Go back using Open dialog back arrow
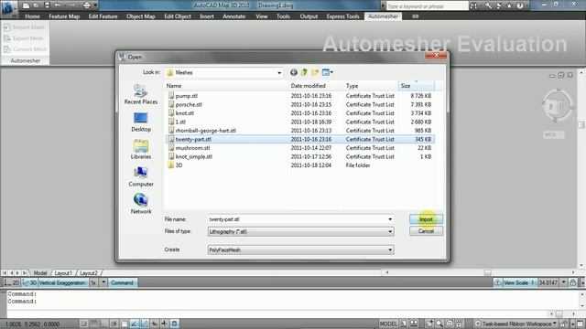This screenshot has width=586, height=329. pyautogui.click(x=294, y=72)
